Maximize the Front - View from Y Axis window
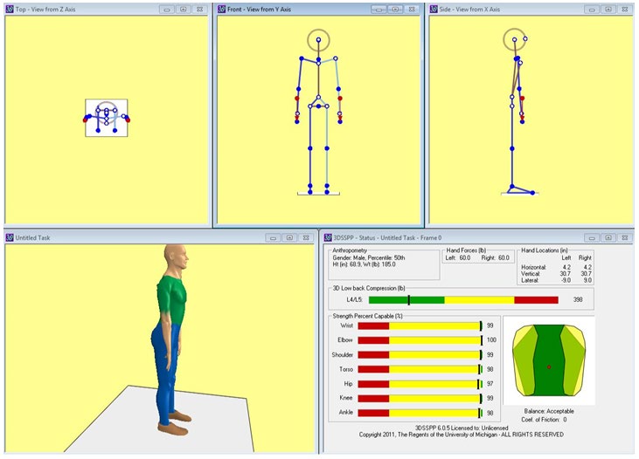 click(x=395, y=9)
